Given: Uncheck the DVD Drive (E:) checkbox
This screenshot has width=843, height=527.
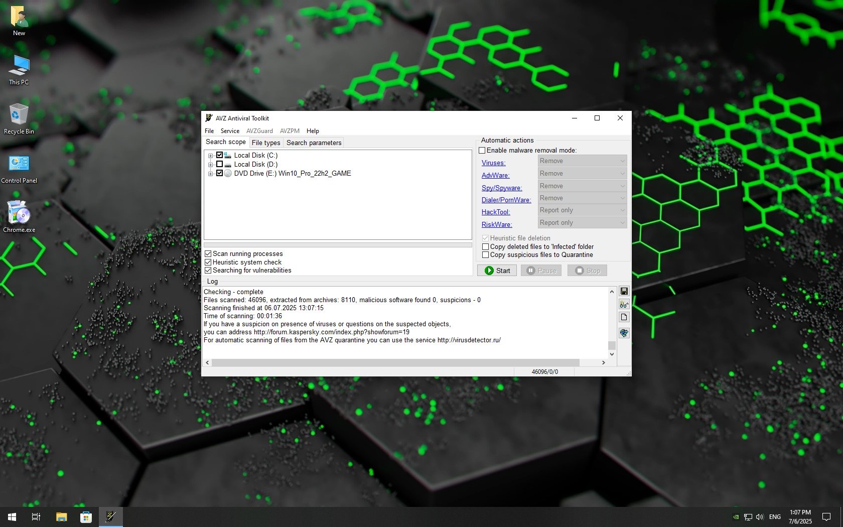Looking at the screenshot, I should [219, 173].
